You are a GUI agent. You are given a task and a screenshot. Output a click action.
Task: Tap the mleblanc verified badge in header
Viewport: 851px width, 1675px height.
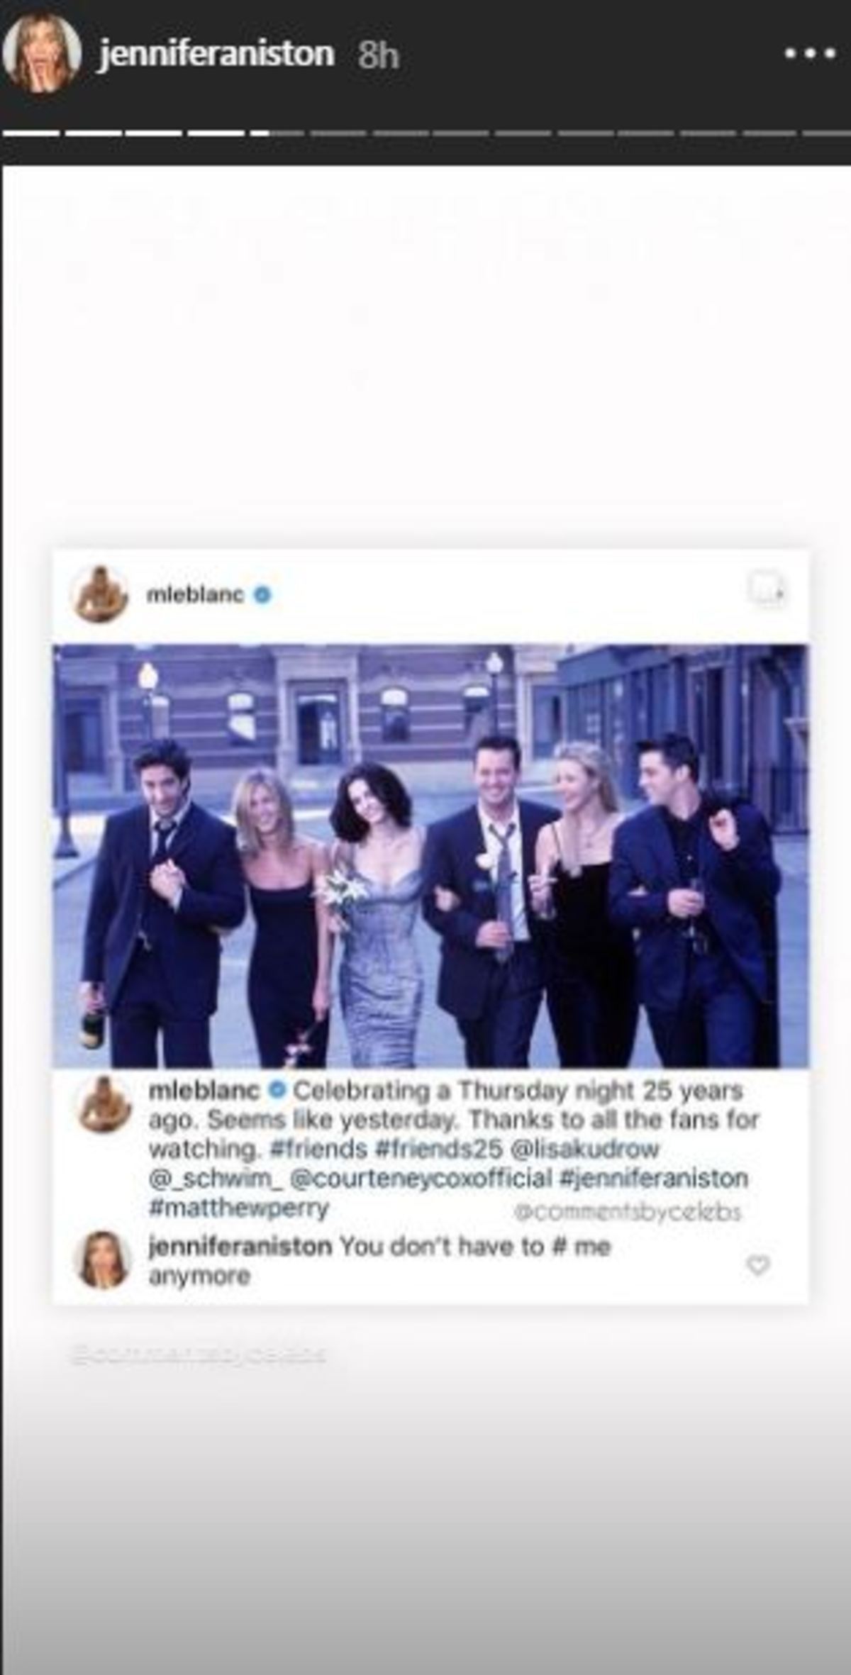pyautogui.click(x=262, y=595)
